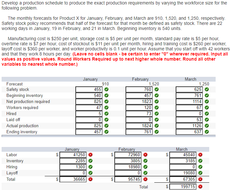Click green check beside January Hiring cost
Viewport: 230px width, 190px height.
click(x=90, y=167)
